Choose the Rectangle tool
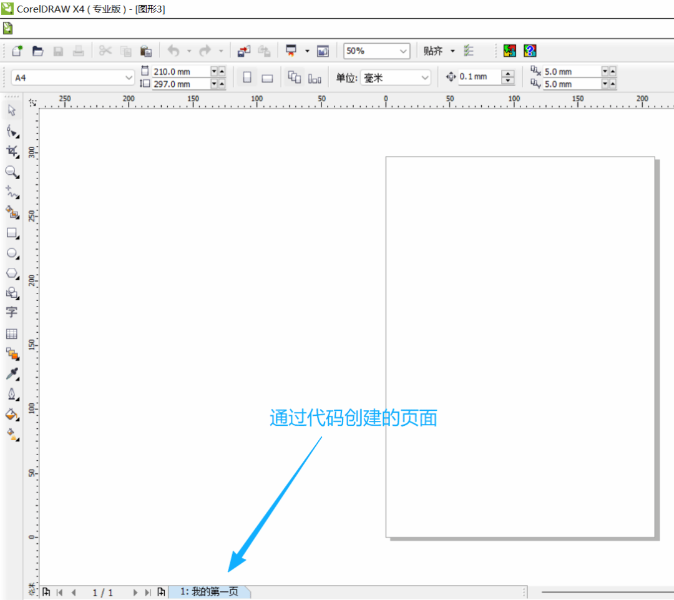 (x=12, y=233)
